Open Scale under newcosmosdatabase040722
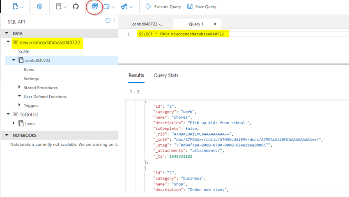This screenshot has height=197, width=349. coord(24,52)
